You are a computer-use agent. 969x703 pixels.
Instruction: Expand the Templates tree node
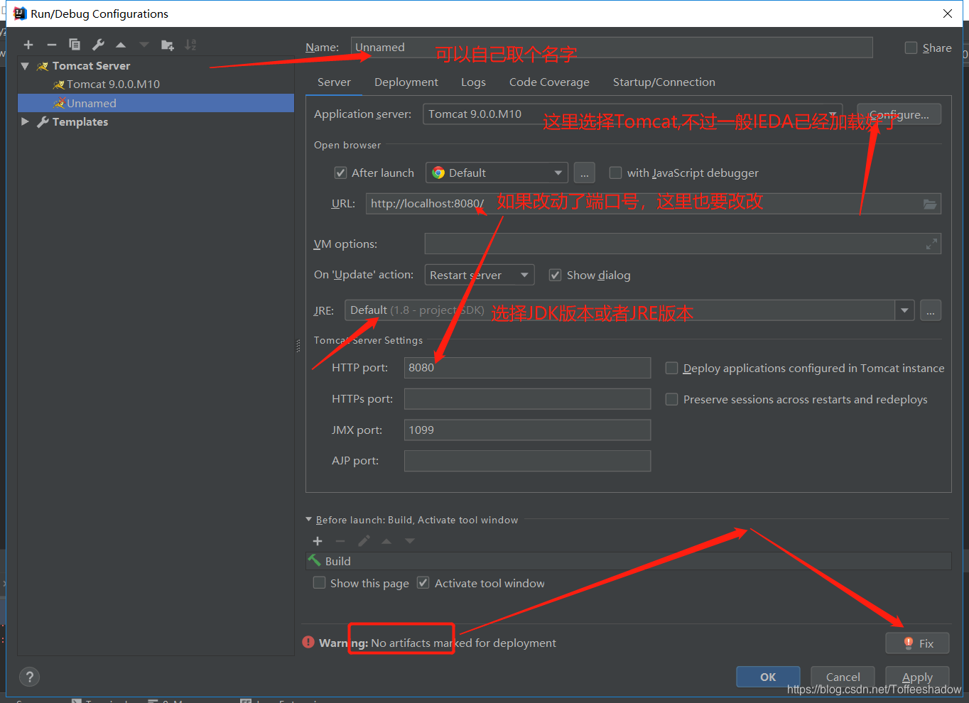[x=26, y=121]
